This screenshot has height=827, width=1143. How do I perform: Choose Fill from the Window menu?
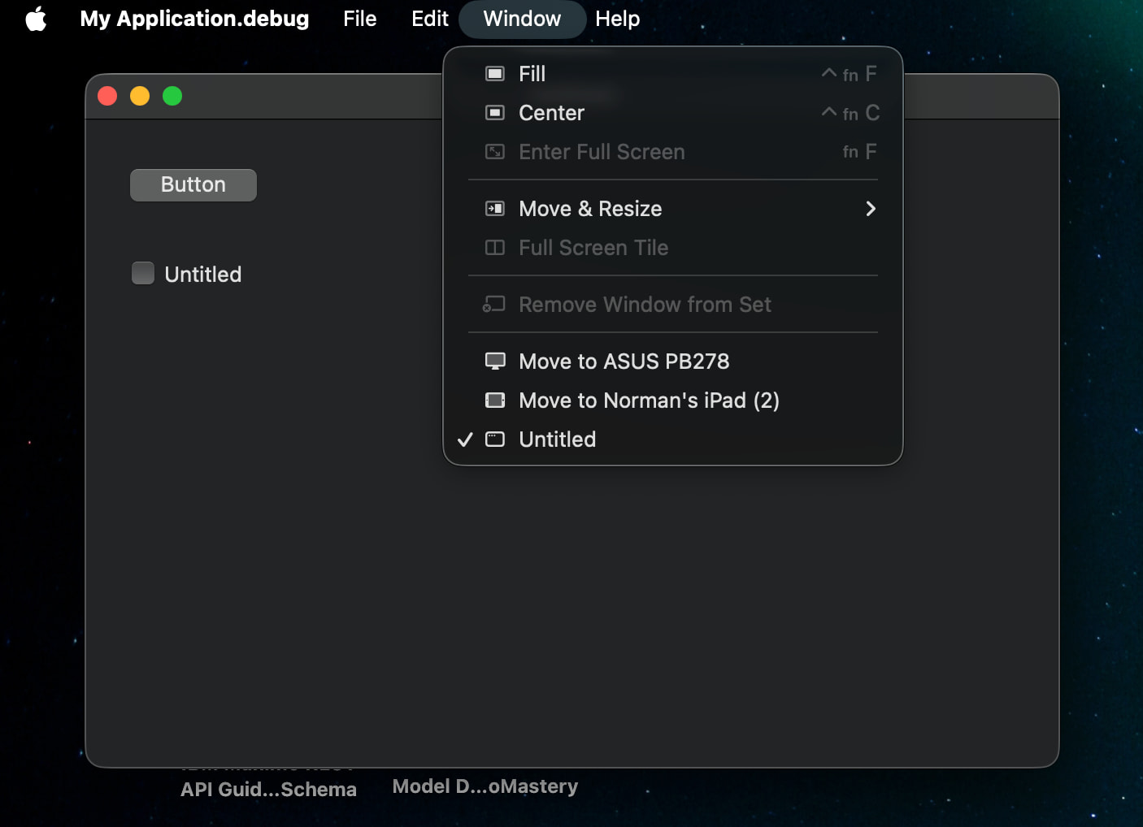(x=673, y=74)
